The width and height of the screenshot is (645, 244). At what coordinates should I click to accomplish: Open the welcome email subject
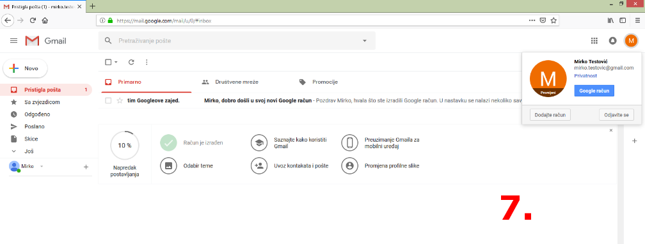258,101
